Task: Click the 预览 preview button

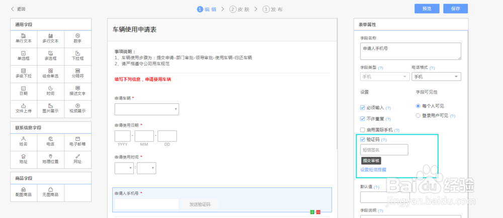Action: (x=427, y=9)
